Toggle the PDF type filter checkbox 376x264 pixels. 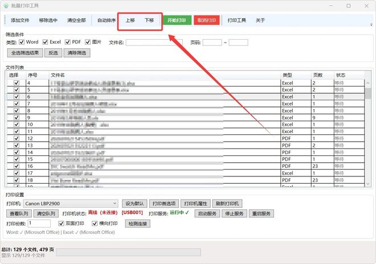[68, 42]
